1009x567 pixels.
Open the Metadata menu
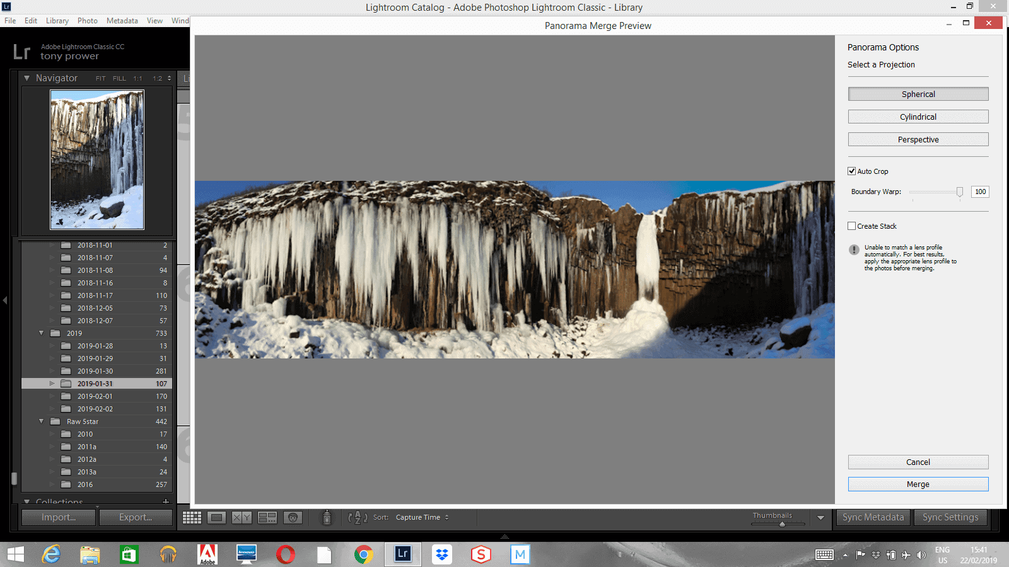click(x=122, y=21)
